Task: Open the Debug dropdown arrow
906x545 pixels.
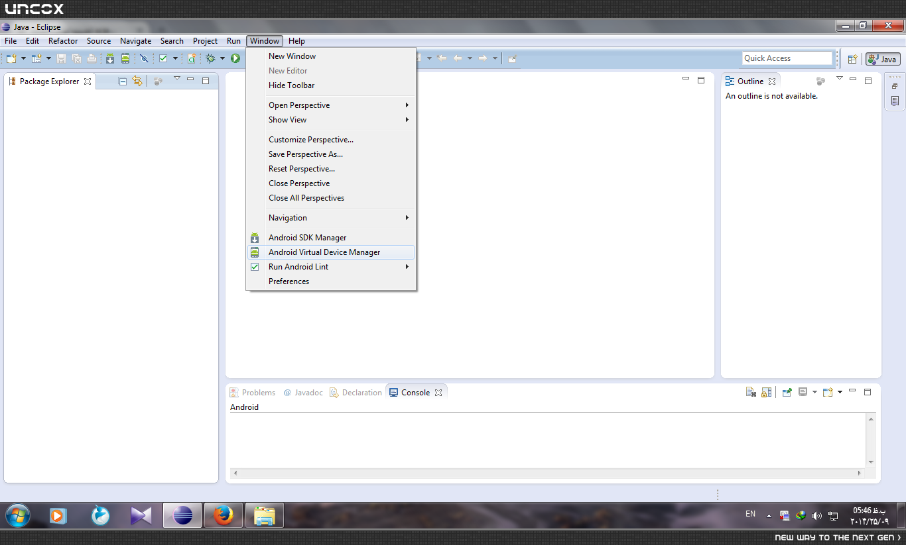Action: (x=223, y=58)
